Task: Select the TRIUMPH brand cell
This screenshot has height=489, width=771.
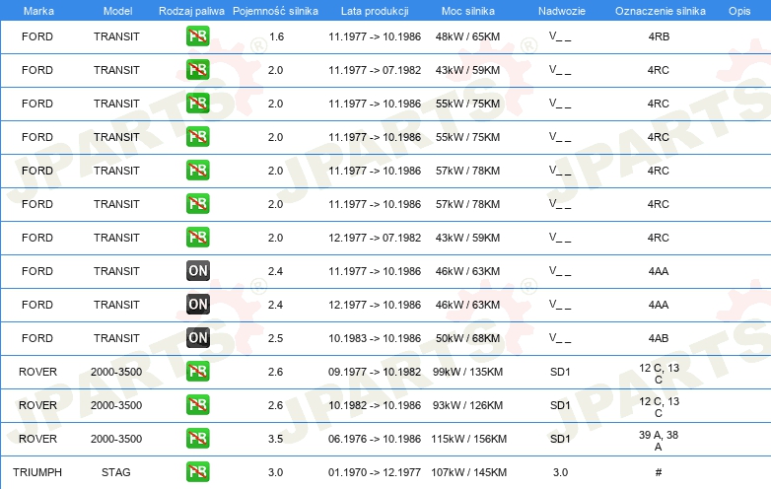Action: [37, 472]
